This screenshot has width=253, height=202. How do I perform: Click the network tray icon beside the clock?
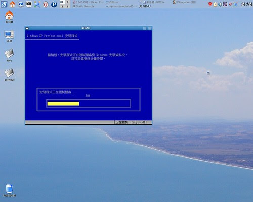point(235,4)
